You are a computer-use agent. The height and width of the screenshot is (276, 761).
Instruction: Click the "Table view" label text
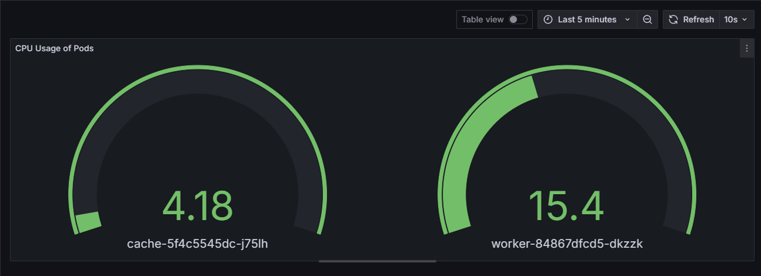[x=482, y=19]
